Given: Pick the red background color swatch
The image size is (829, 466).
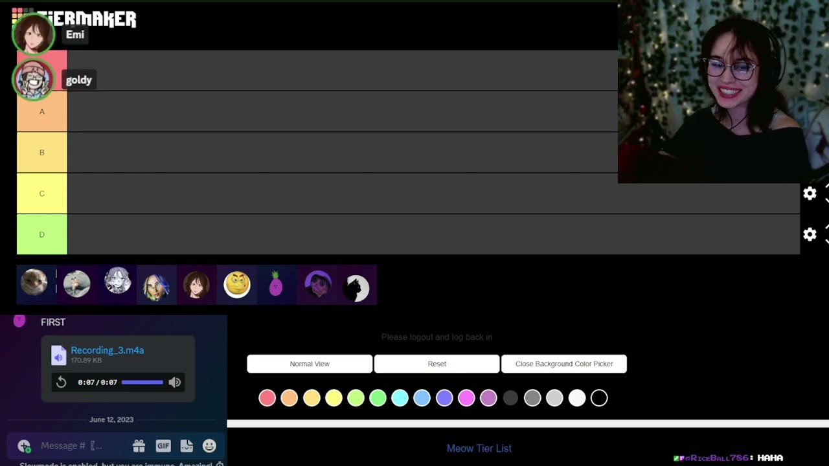Looking at the screenshot, I should pyautogui.click(x=267, y=398).
